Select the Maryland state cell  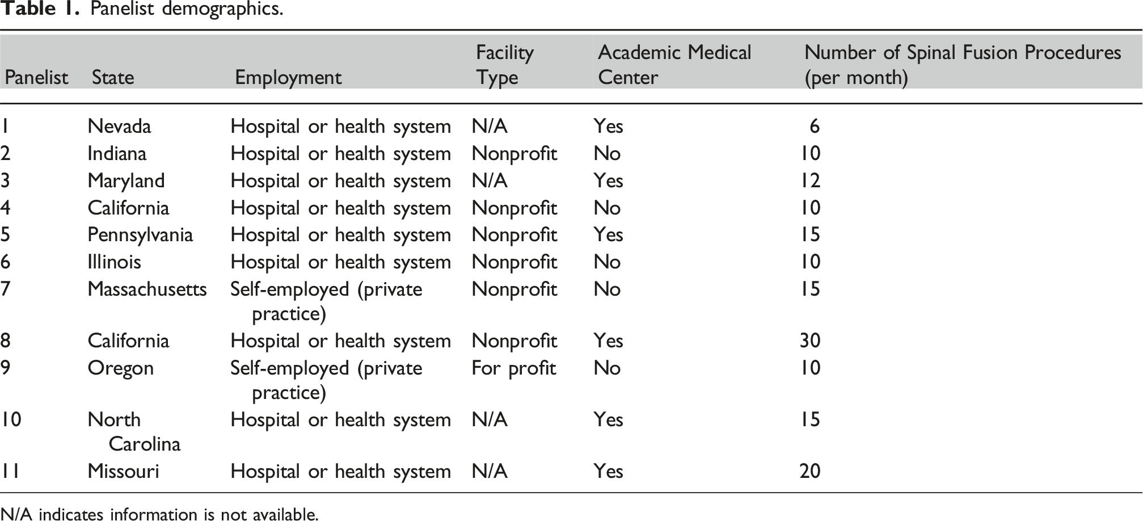point(126,180)
